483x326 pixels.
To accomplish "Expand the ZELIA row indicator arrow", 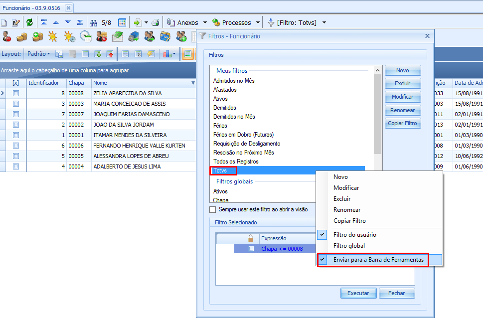I will click(2, 93).
